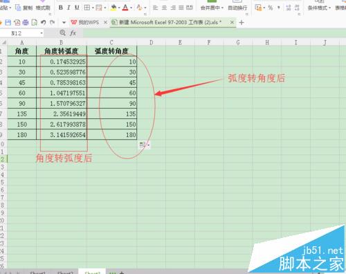The height and width of the screenshot is (274, 346).
Task: Select cell B2 containing 0.174532925
Action: click(x=62, y=62)
